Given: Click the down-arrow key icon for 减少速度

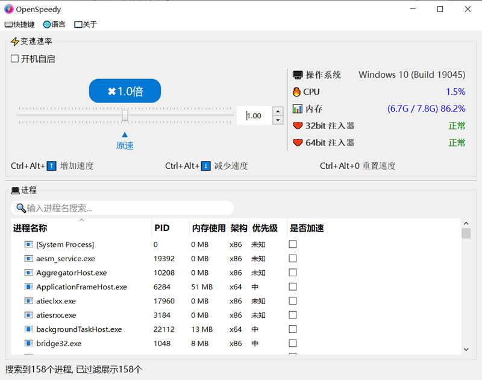Looking at the screenshot, I should pos(205,166).
